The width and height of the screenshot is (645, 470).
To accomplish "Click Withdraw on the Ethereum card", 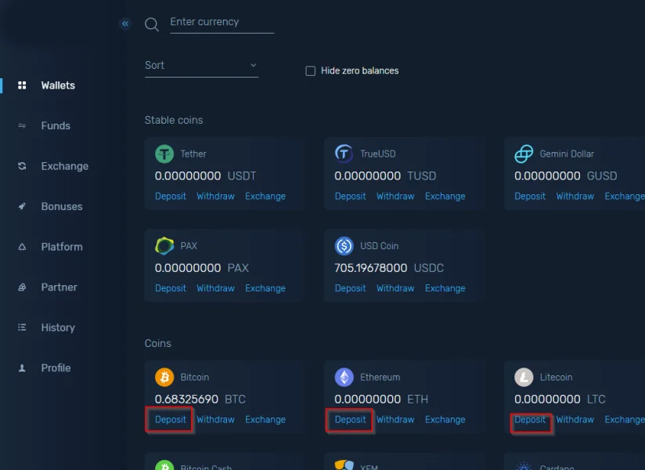I will tap(395, 419).
